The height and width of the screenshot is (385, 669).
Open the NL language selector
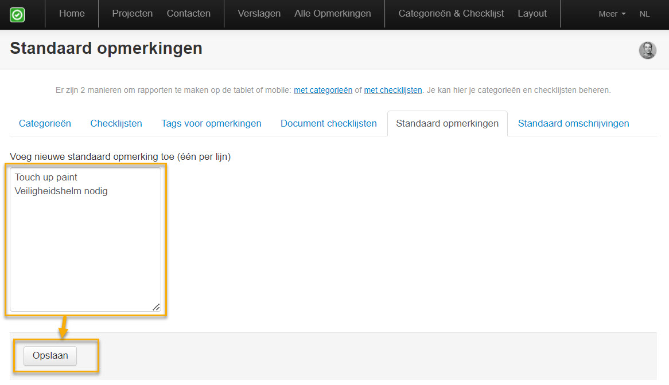pyautogui.click(x=644, y=14)
